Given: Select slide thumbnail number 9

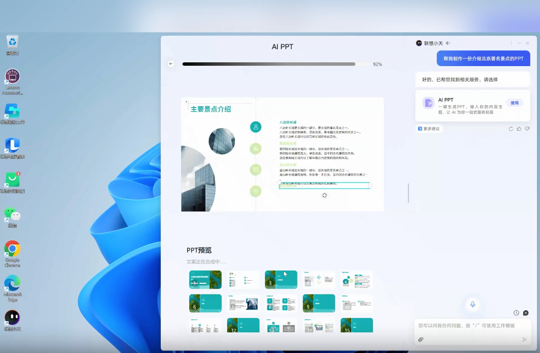Looking at the screenshot, I should [319, 303].
